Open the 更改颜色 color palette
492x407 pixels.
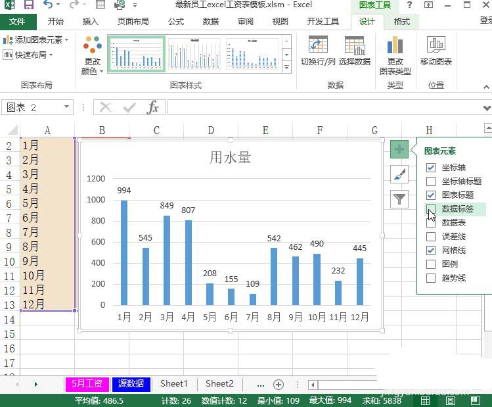click(x=92, y=55)
